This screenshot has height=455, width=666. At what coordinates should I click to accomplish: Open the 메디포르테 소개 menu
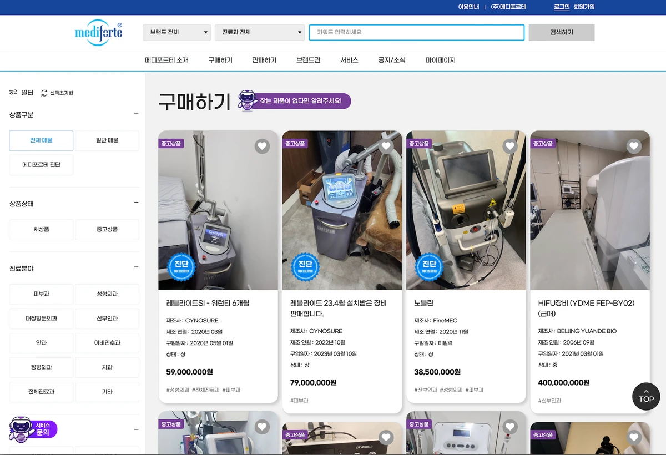[x=167, y=60]
